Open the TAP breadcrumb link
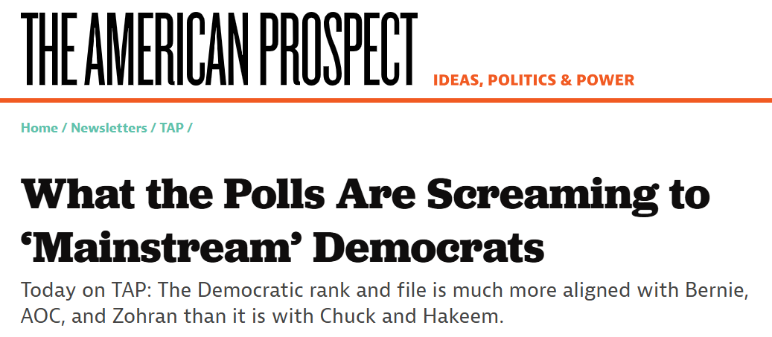Screen dimensions: 772x337 coord(171,128)
